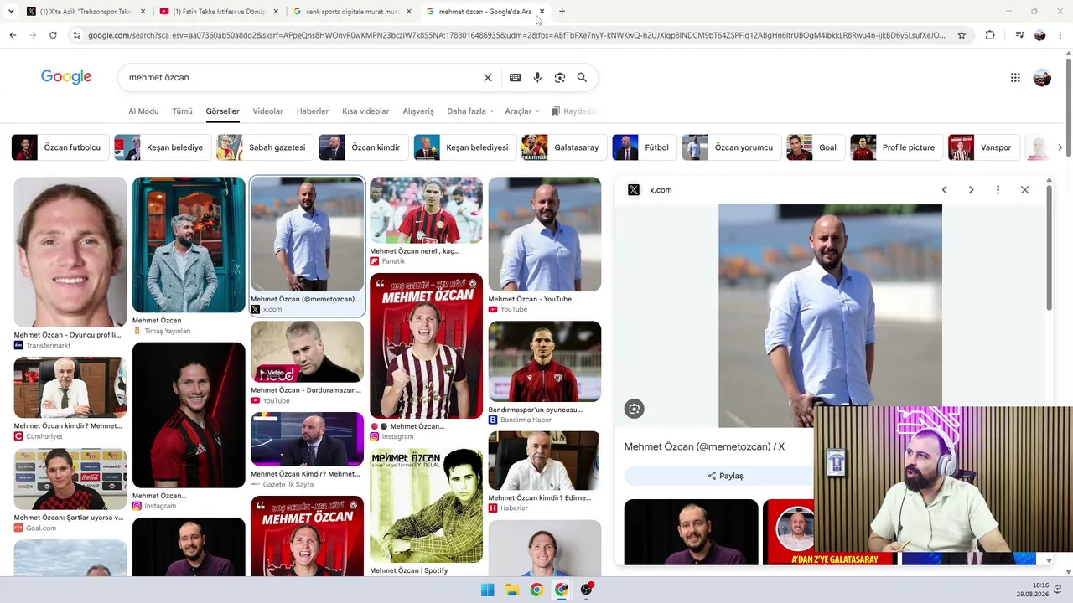Filter by the 'Özcan yorumcu' chip

pos(732,147)
